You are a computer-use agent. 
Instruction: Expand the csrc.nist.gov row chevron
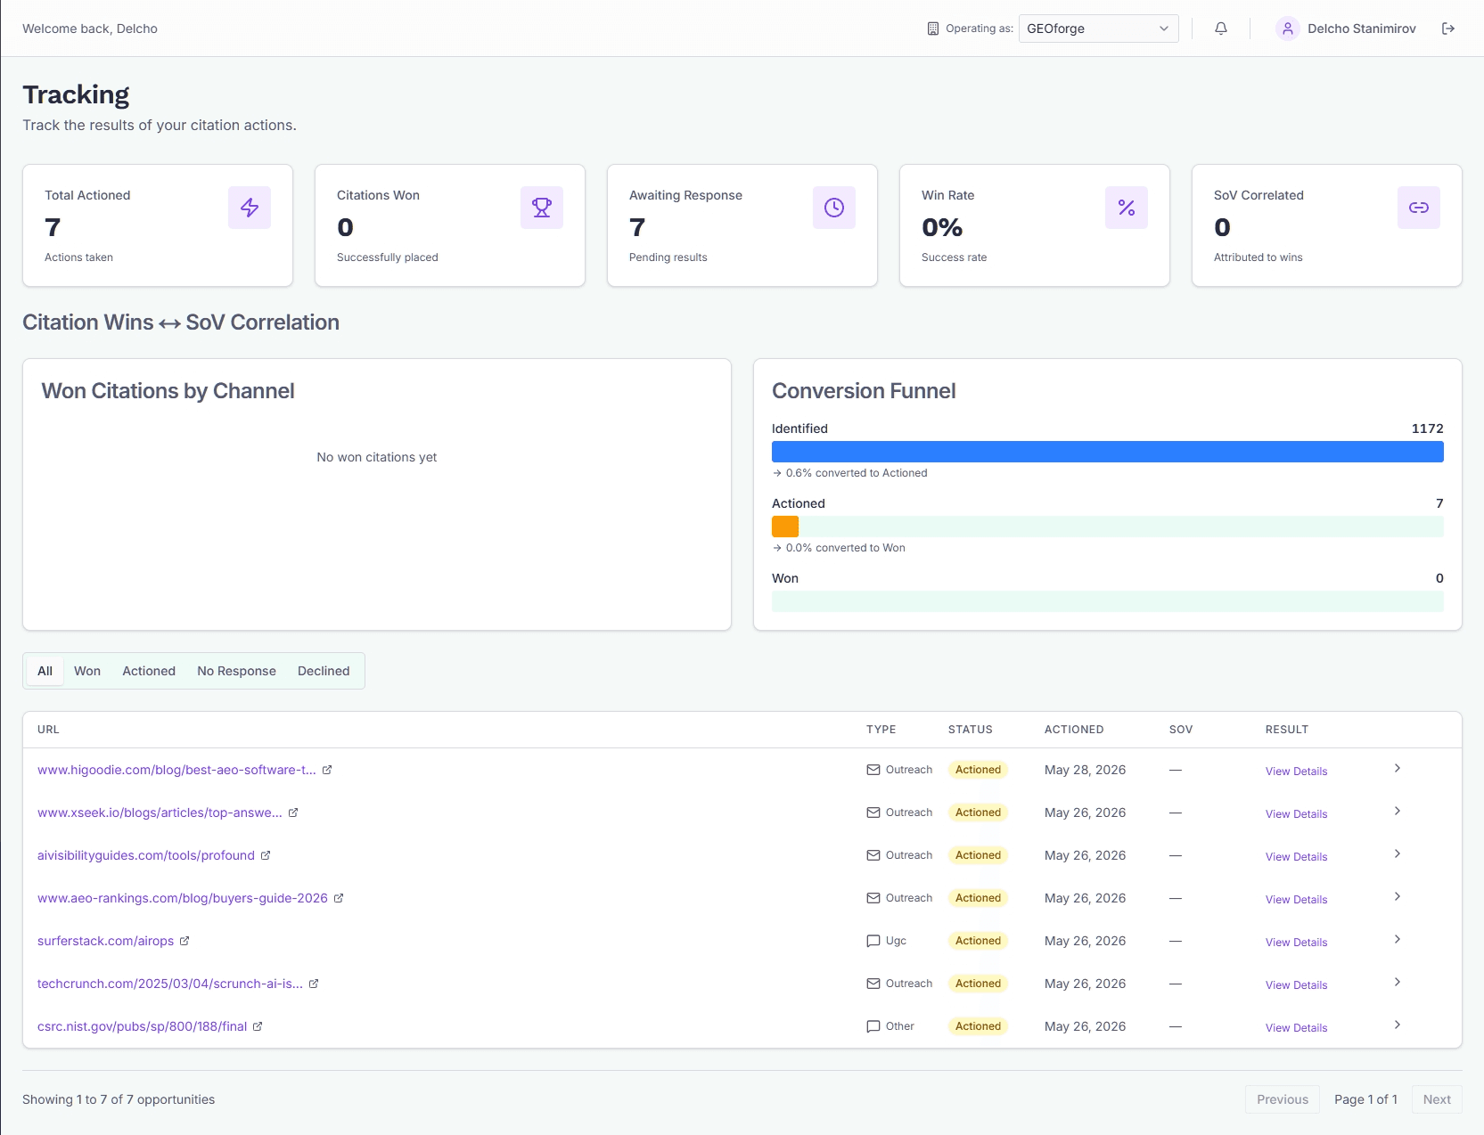1398,1025
